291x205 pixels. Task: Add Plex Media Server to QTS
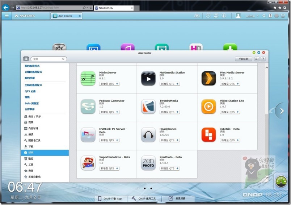click(x=230, y=84)
